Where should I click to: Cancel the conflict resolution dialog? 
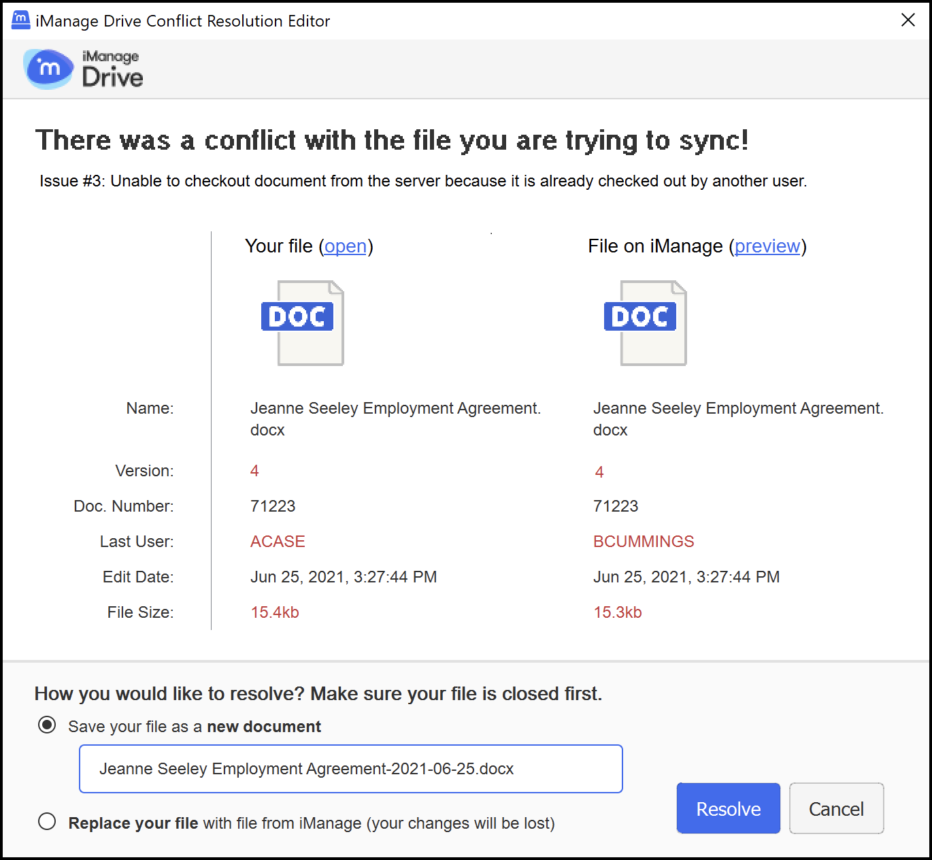[x=836, y=808]
